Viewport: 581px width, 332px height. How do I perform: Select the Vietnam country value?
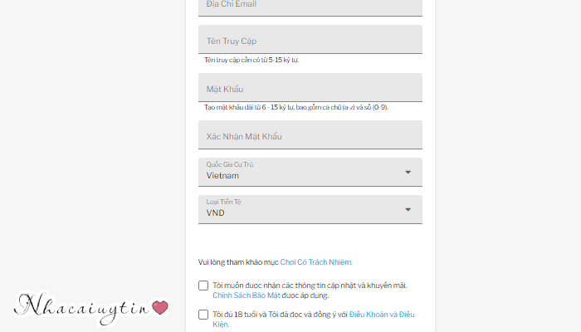pyautogui.click(x=222, y=176)
